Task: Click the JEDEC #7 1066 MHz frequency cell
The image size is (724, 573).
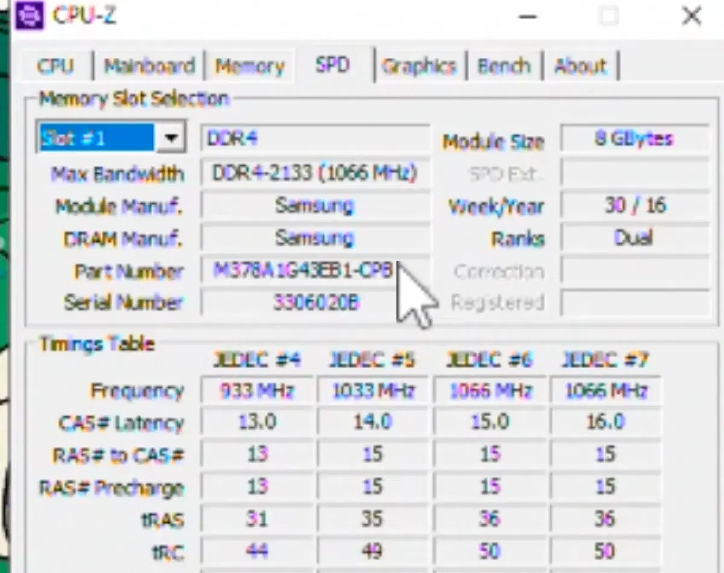Action: 606,391
